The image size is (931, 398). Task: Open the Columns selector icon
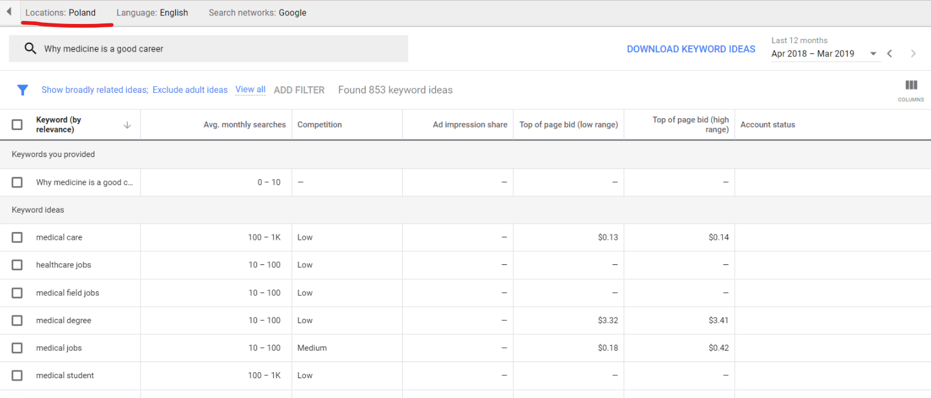[911, 86]
